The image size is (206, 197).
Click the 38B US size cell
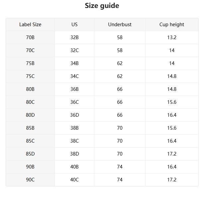(74, 128)
